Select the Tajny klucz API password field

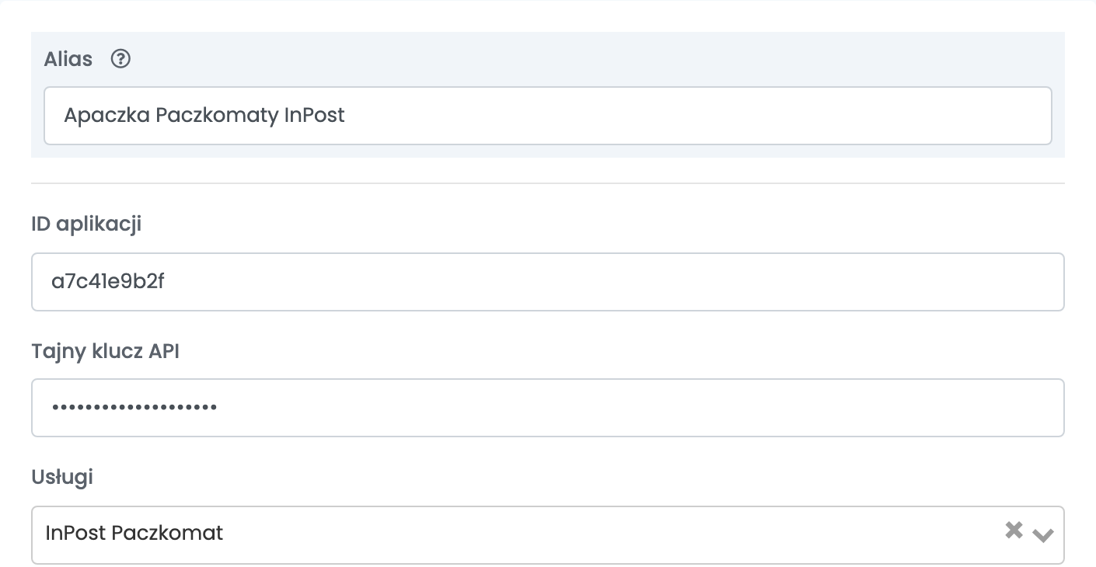[548, 408]
